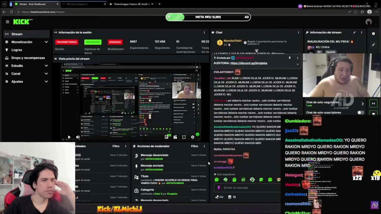Mute the stream preview audio

78,137
